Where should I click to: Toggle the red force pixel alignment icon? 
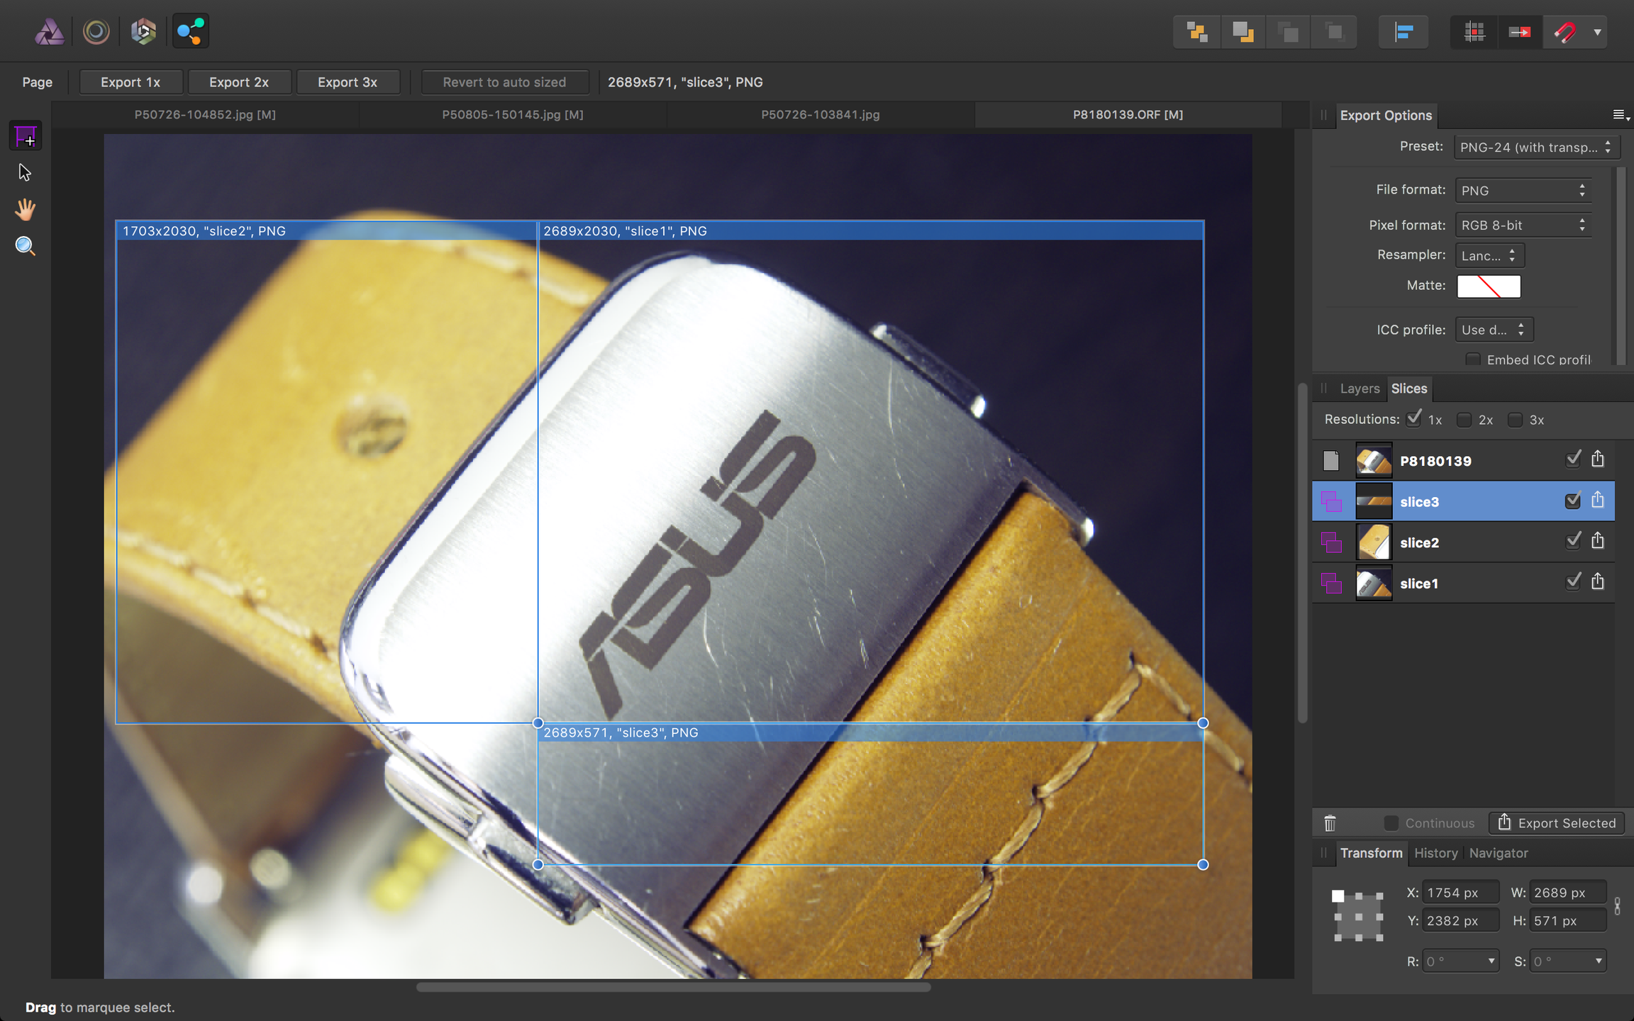(x=1520, y=32)
